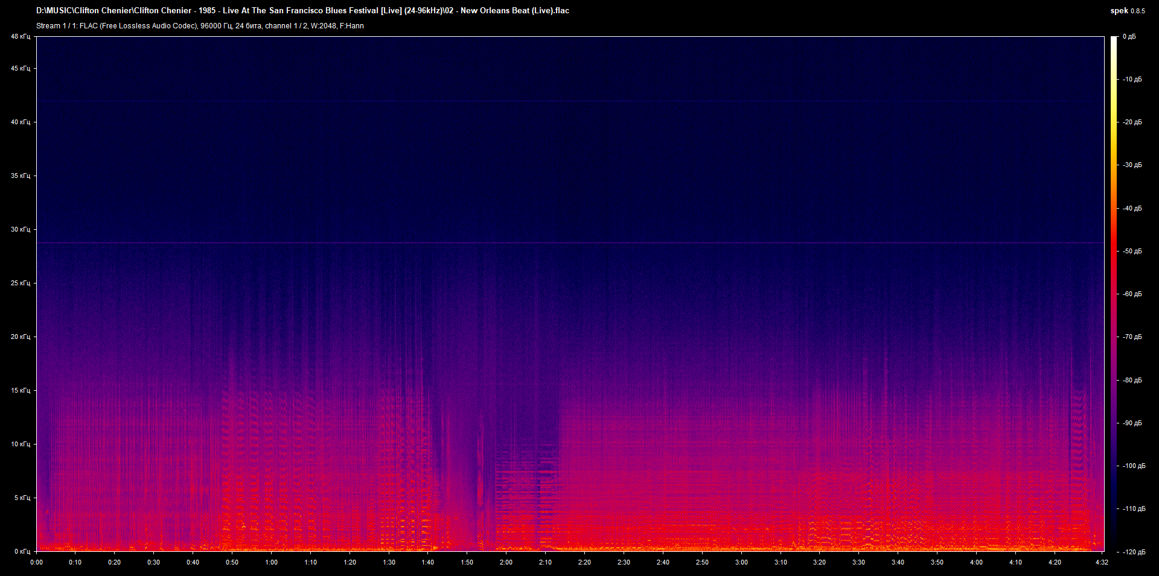Click the 4:32 end time marker
This screenshot has height=576, width=1159.
coord(1103,562)
